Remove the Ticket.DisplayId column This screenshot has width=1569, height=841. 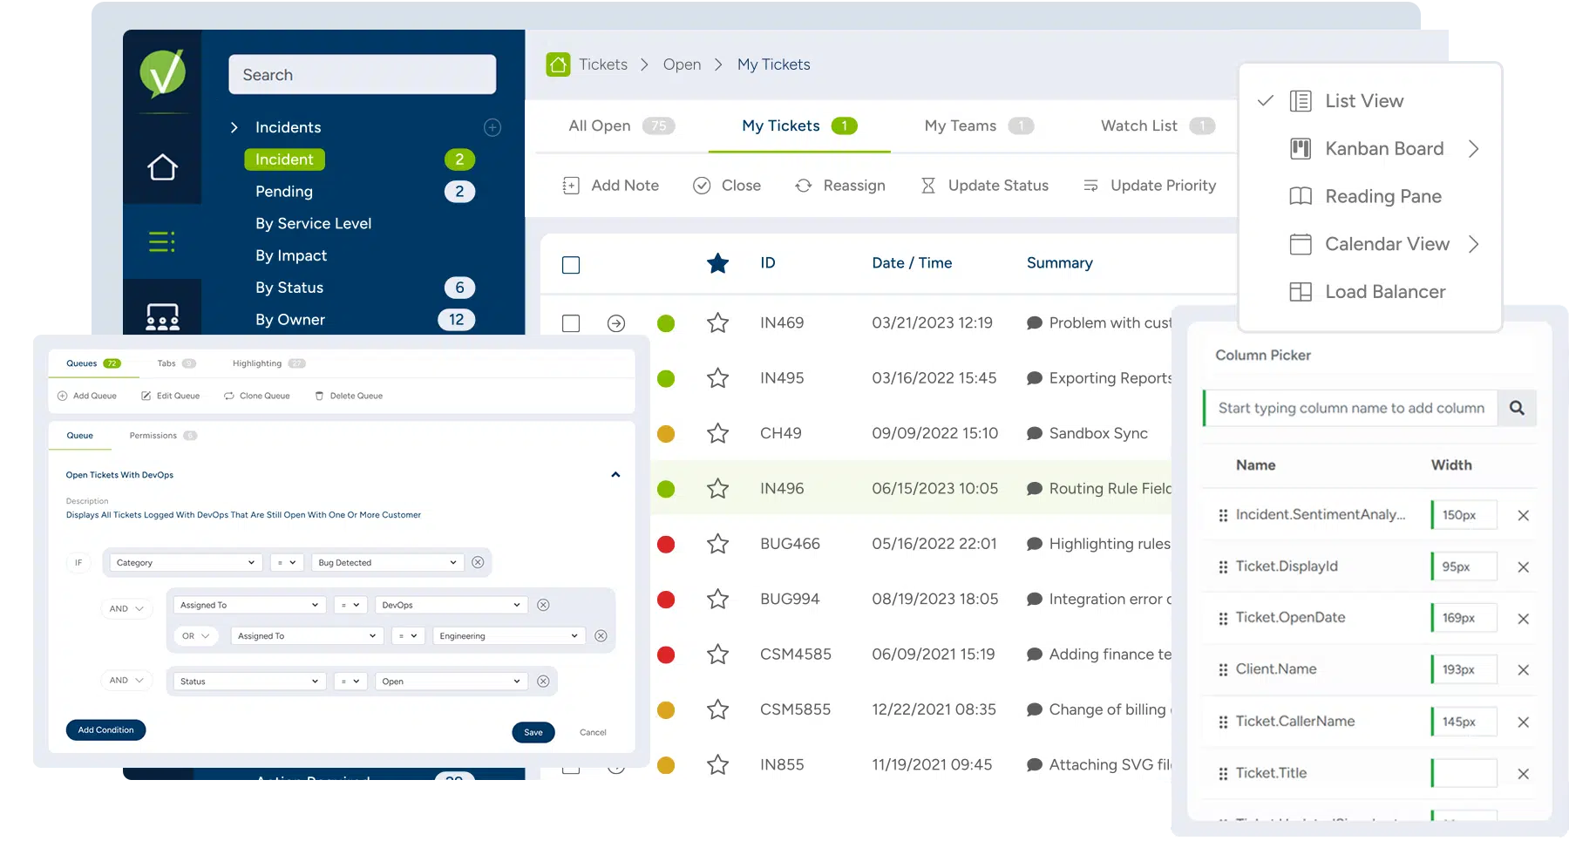click(x=1523, y=567)
